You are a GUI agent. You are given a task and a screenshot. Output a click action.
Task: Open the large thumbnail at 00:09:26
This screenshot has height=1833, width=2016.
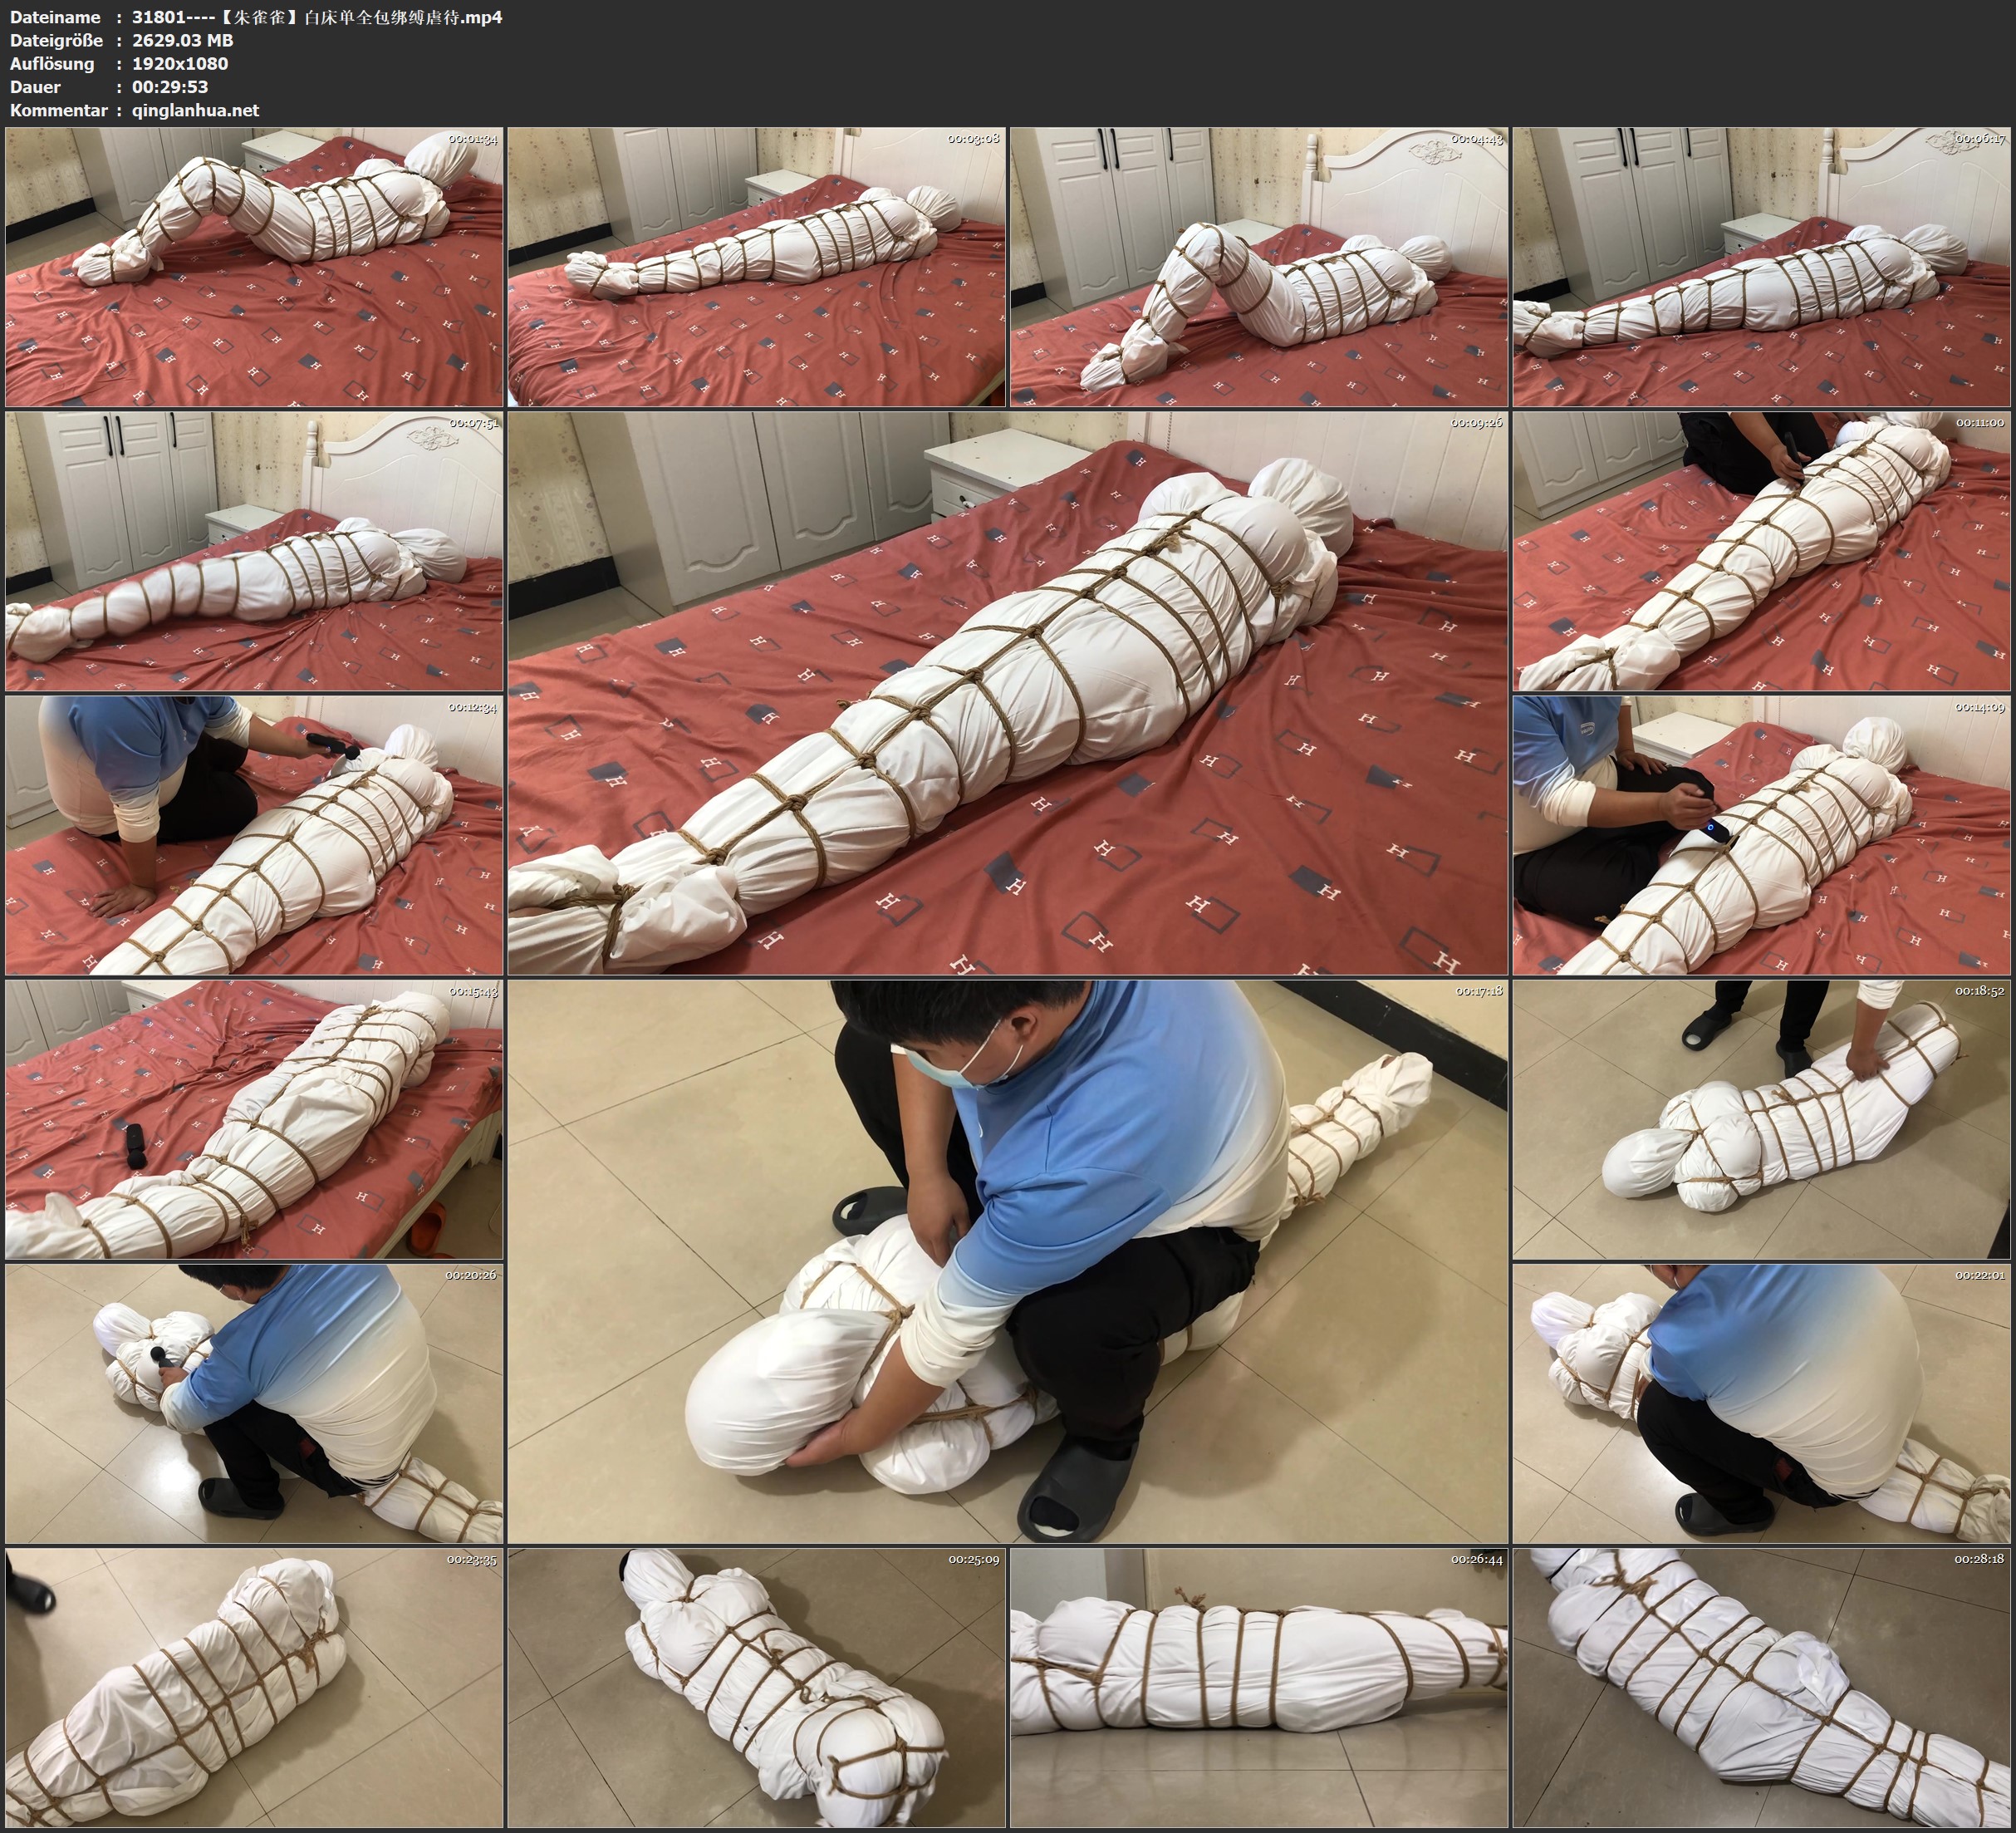pos(1007,693)
